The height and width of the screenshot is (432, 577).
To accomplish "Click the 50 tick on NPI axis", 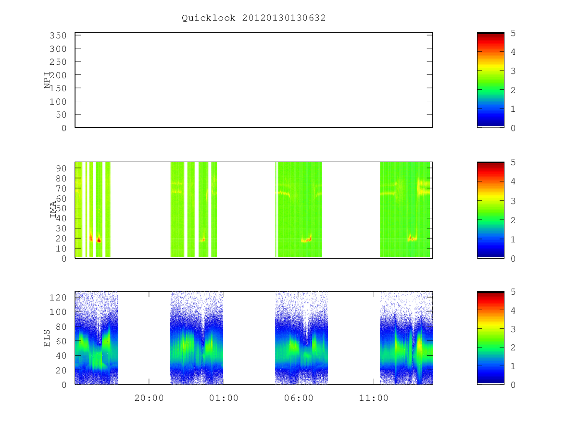I will [x=62, y=115].
